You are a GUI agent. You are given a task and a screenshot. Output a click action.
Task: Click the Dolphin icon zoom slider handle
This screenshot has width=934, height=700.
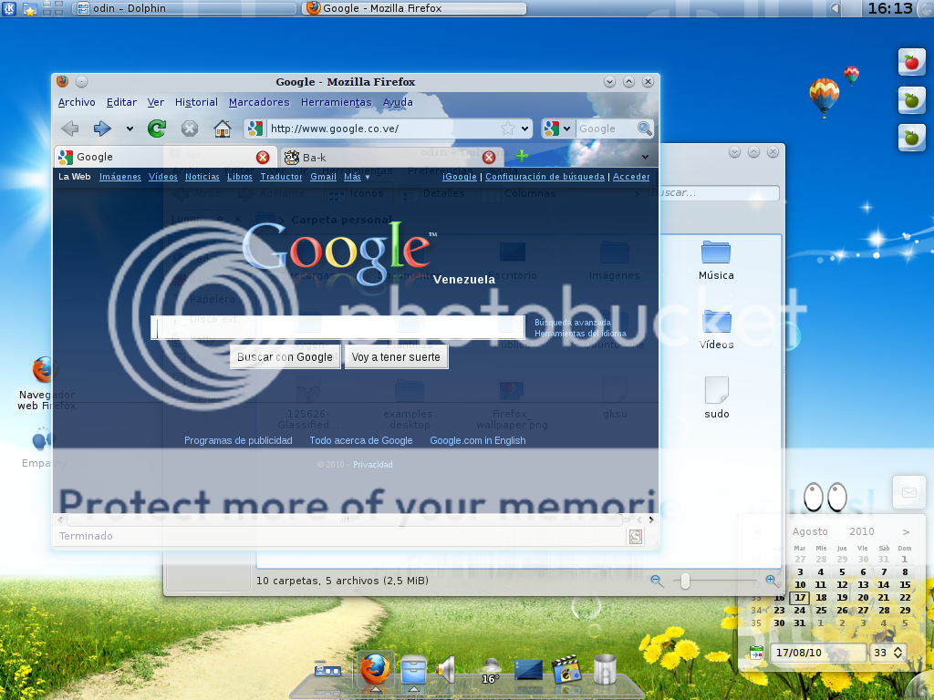pos(685,581)
